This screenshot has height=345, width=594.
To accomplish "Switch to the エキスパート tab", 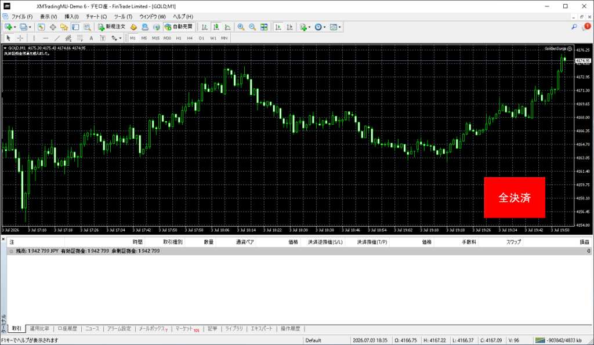I will [x=262, y=329].
